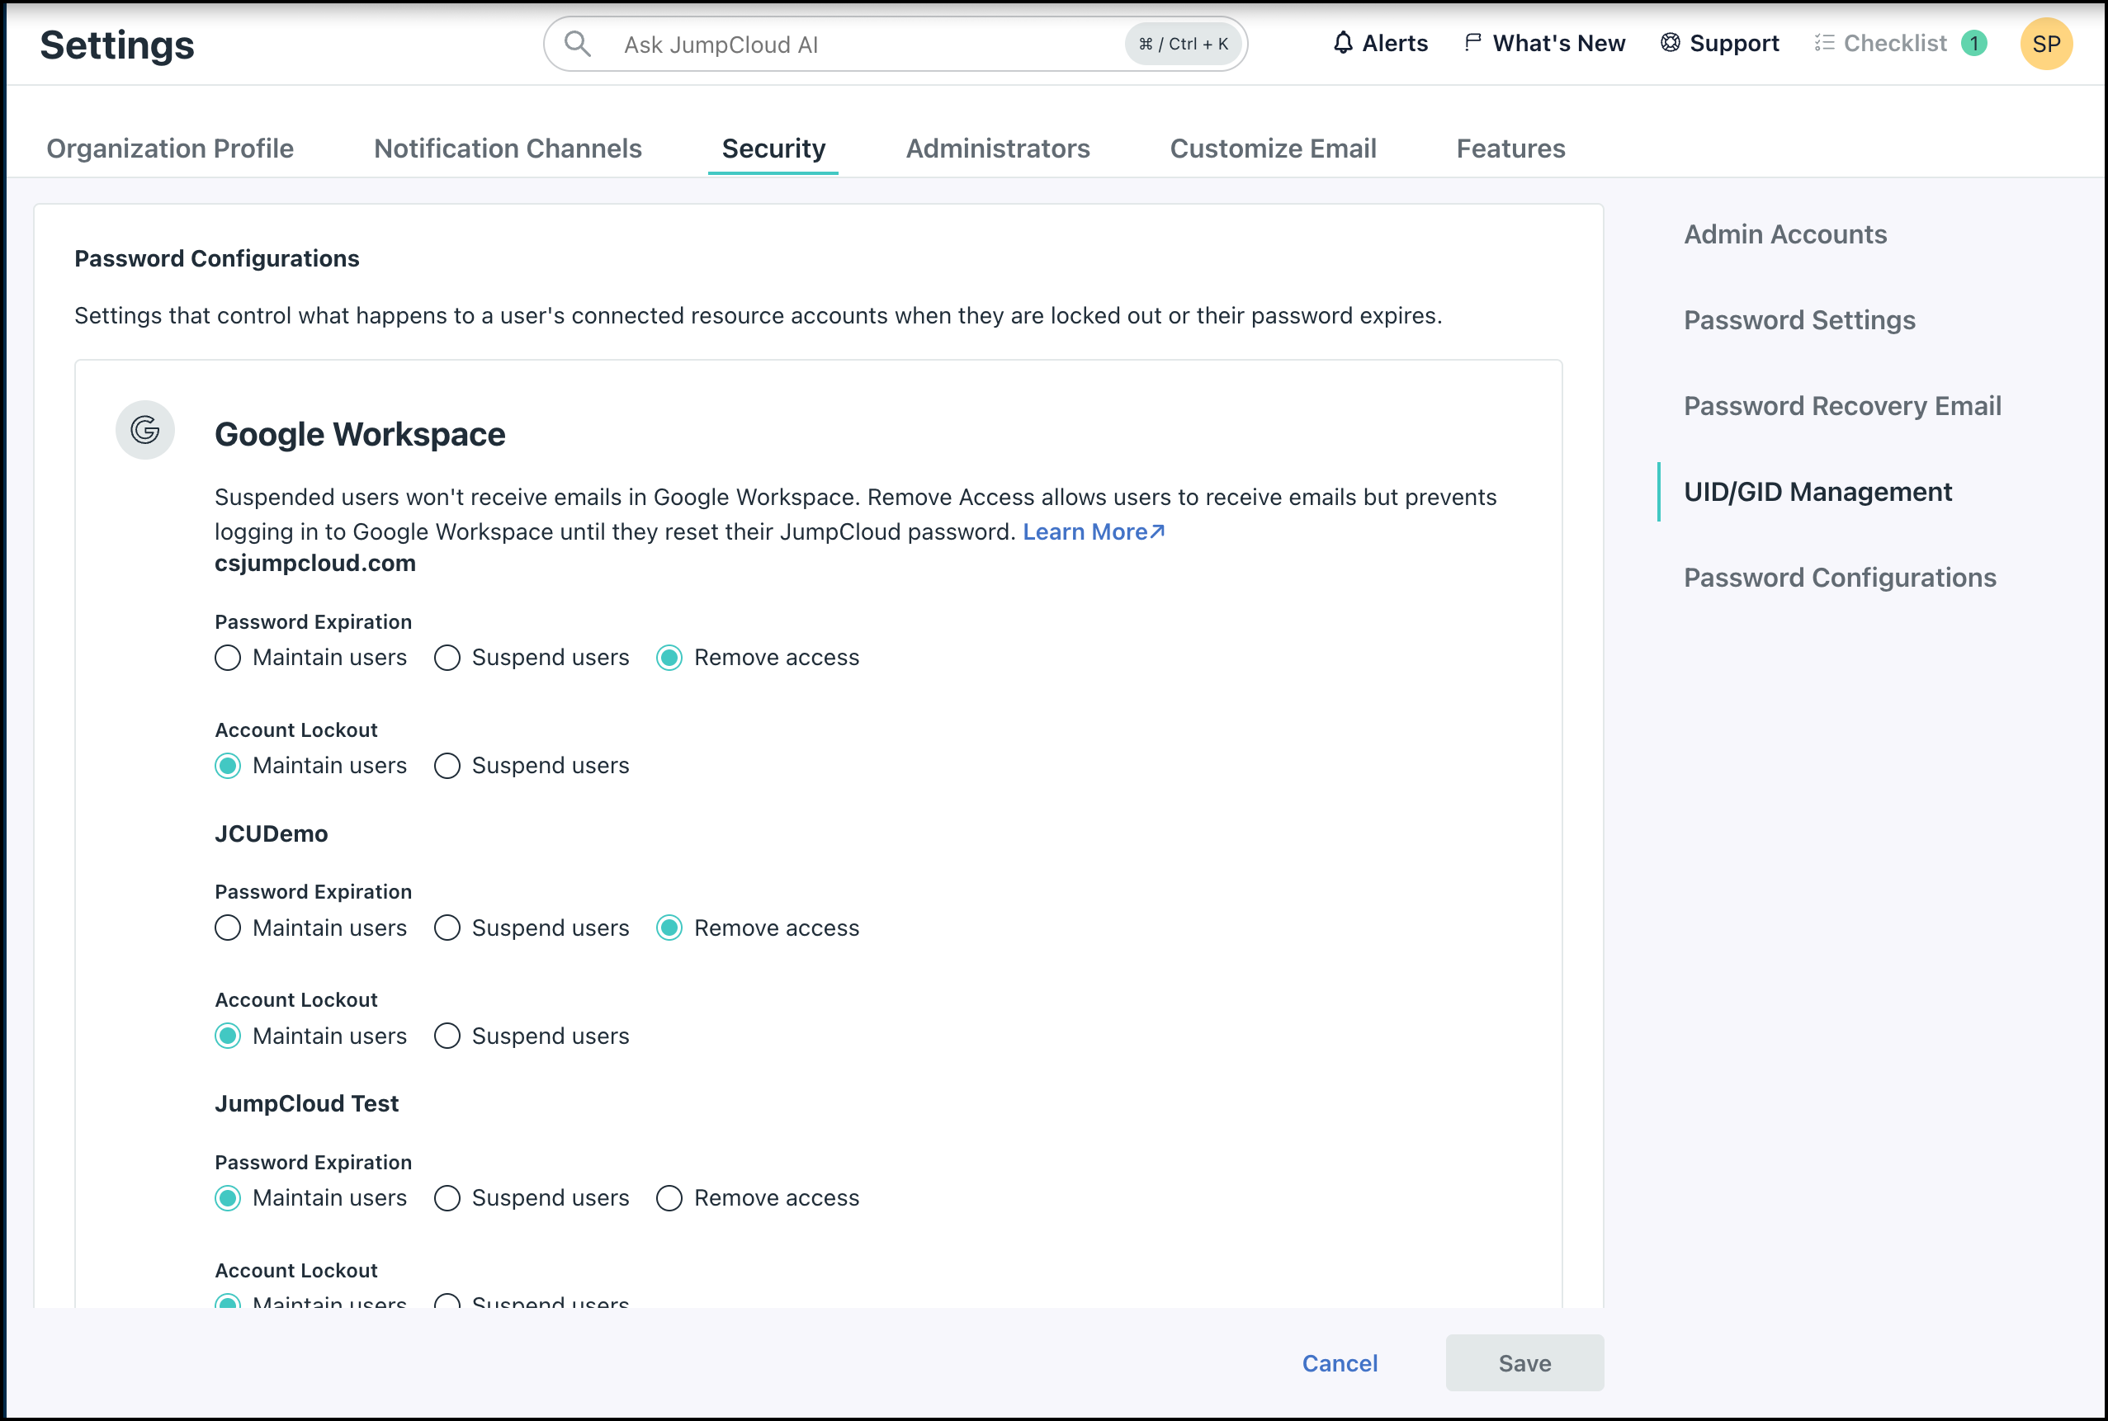Click the ⌘ / Ctrl + K shortcut chip
The width and height of the screenshot is (2108, 1421).
click(1183, 44)
